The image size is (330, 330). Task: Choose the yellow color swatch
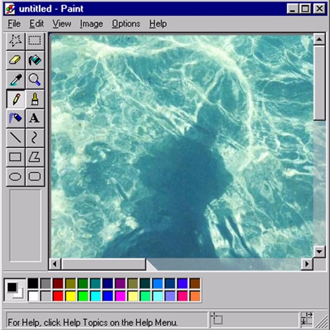[x=71, y=296]
